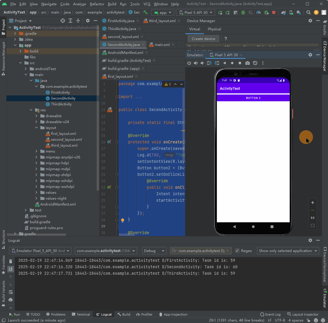
Task: Click Select Opened File target icon in Project panel
Action: pyautogui.click(x=63, y=21)
